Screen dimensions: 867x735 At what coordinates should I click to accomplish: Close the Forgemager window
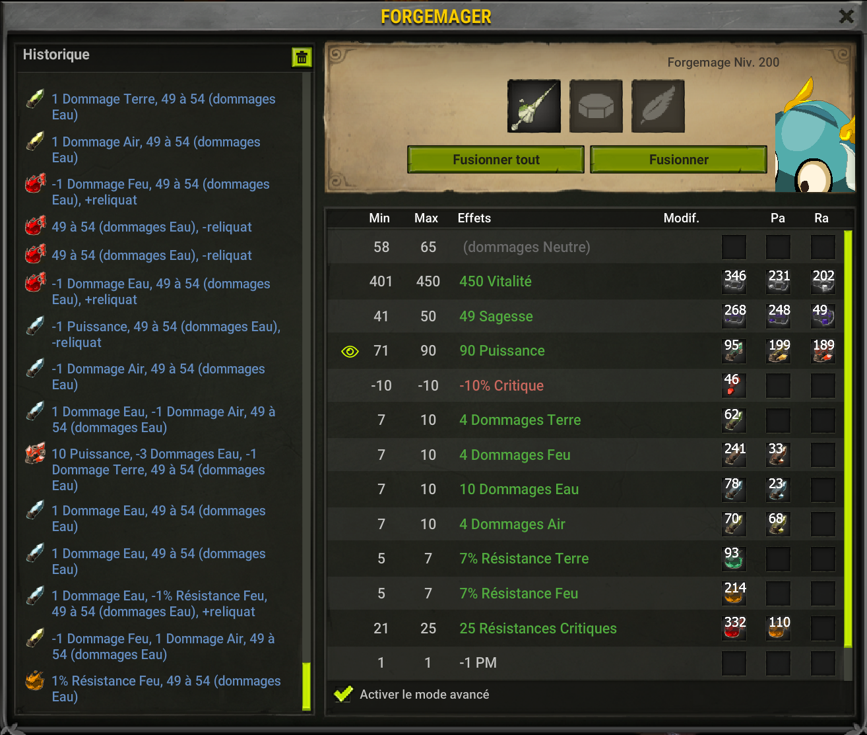click(846, 16)
